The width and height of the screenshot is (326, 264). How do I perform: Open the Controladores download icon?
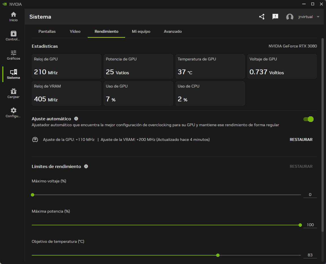pyautogui.click(x=13, y=34)
